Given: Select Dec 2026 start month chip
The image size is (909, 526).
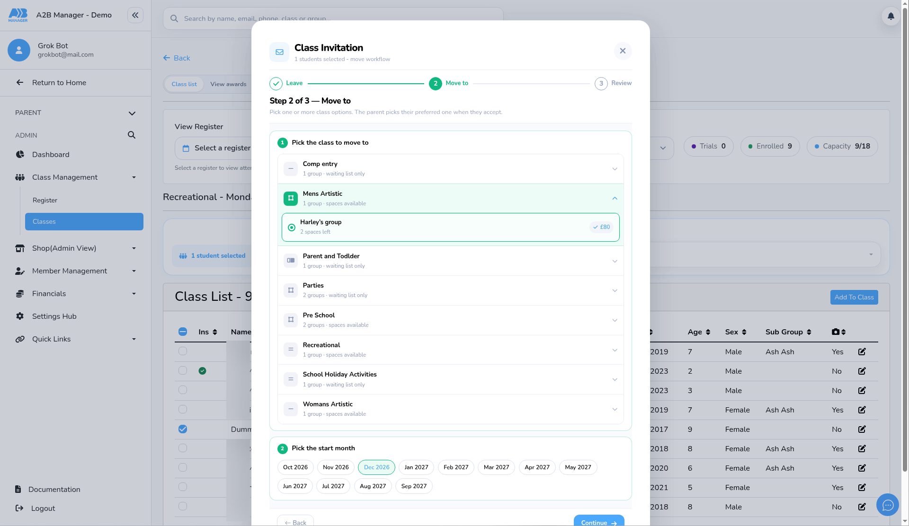Looking at the screenshot, I should [376, 467].
